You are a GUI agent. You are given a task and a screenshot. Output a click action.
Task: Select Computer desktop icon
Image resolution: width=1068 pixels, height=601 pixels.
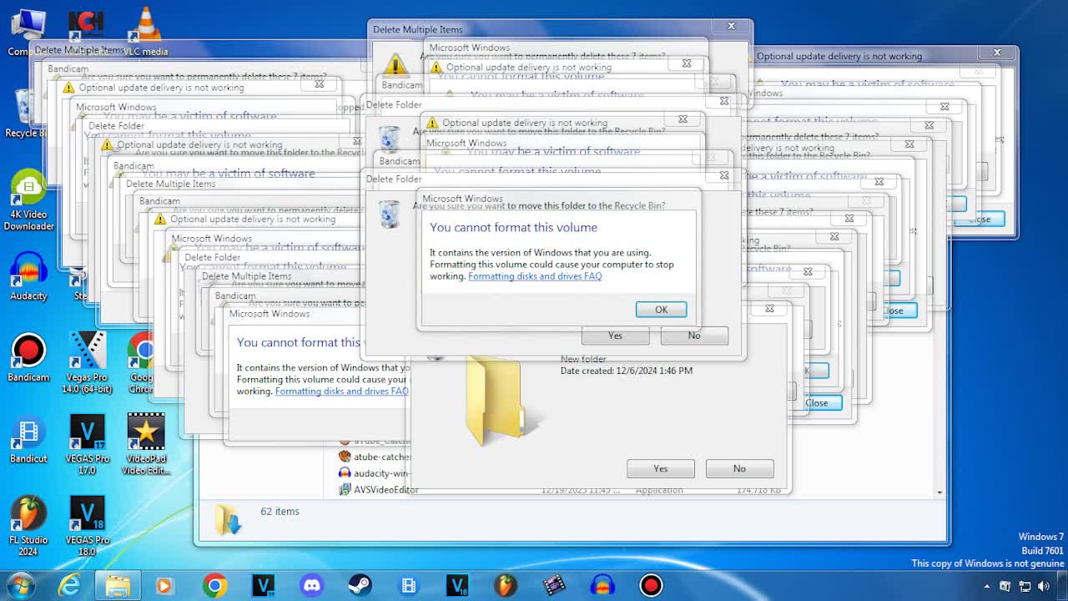click(x=27, y=32)
